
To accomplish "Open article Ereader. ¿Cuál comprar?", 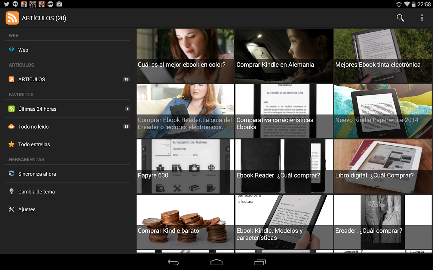I will coord(383,222).
